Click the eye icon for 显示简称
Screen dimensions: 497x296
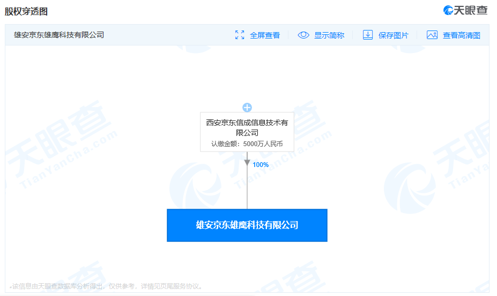[303, 35]
